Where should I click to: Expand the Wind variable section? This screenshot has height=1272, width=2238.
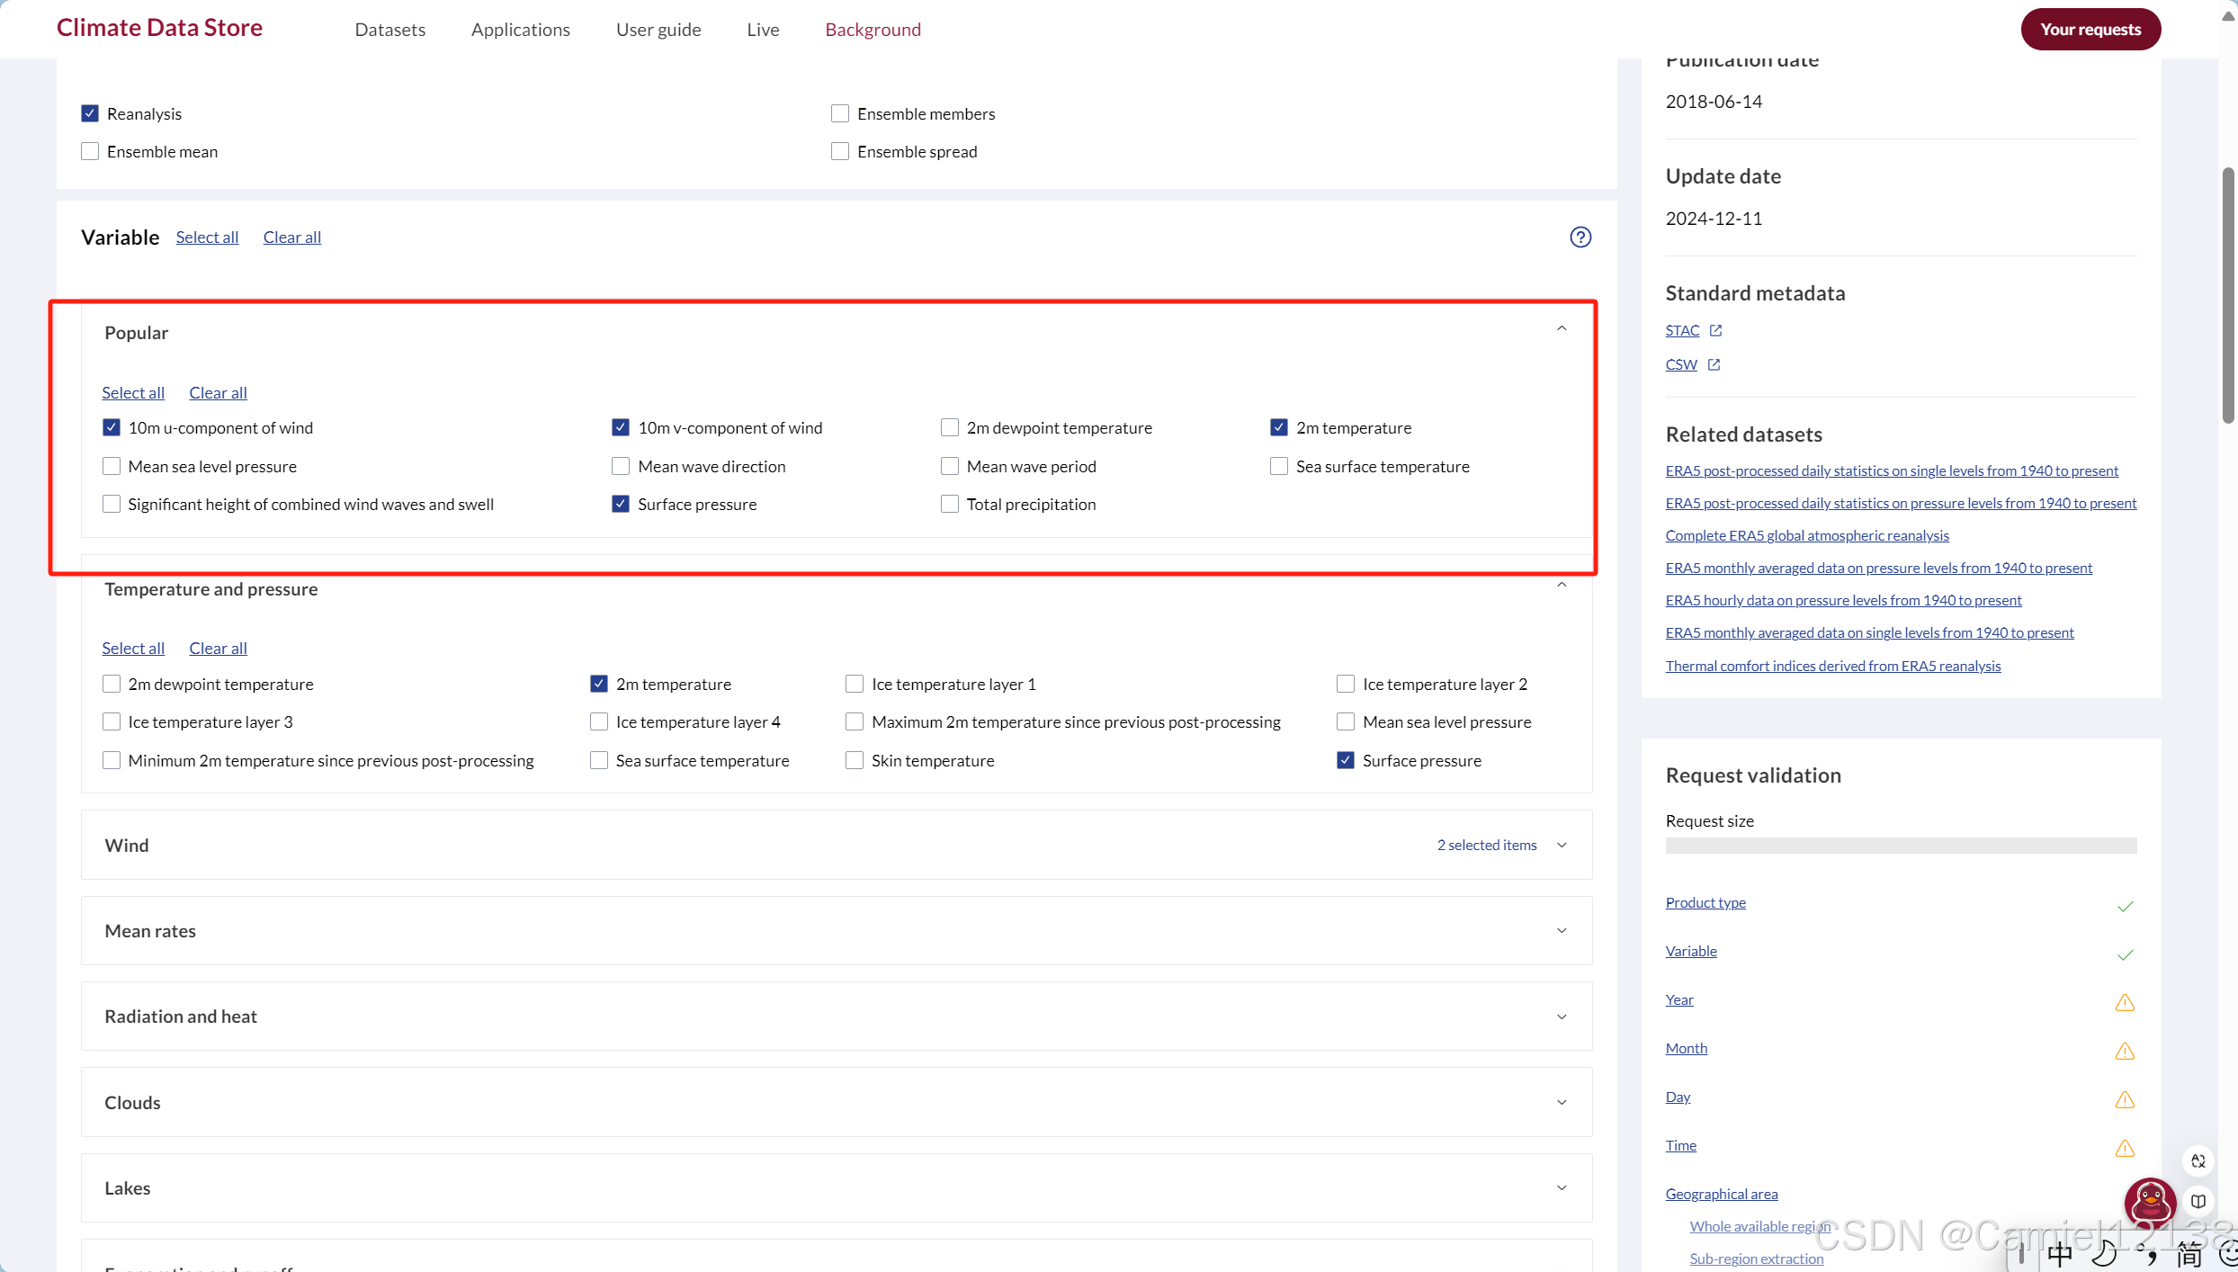tap(1562, 845)
